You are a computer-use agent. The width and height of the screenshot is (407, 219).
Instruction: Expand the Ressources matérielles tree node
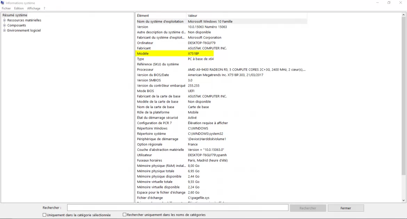(4, 20)
